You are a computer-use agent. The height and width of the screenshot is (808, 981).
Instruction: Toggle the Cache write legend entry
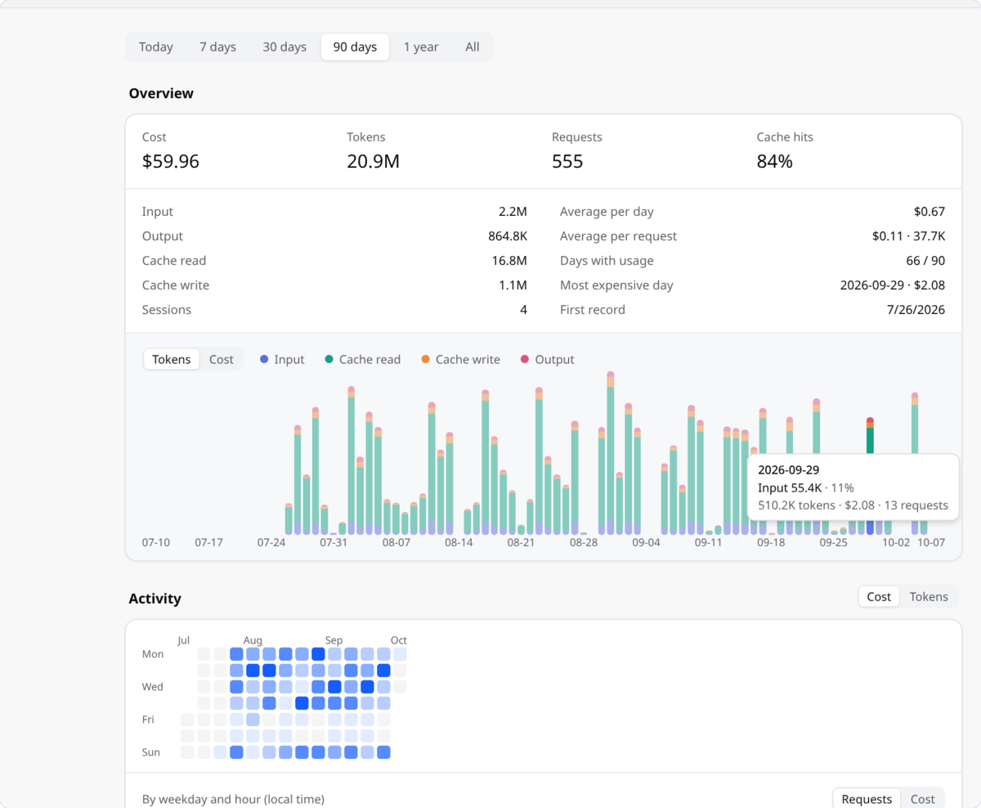[x=460, y=360]
